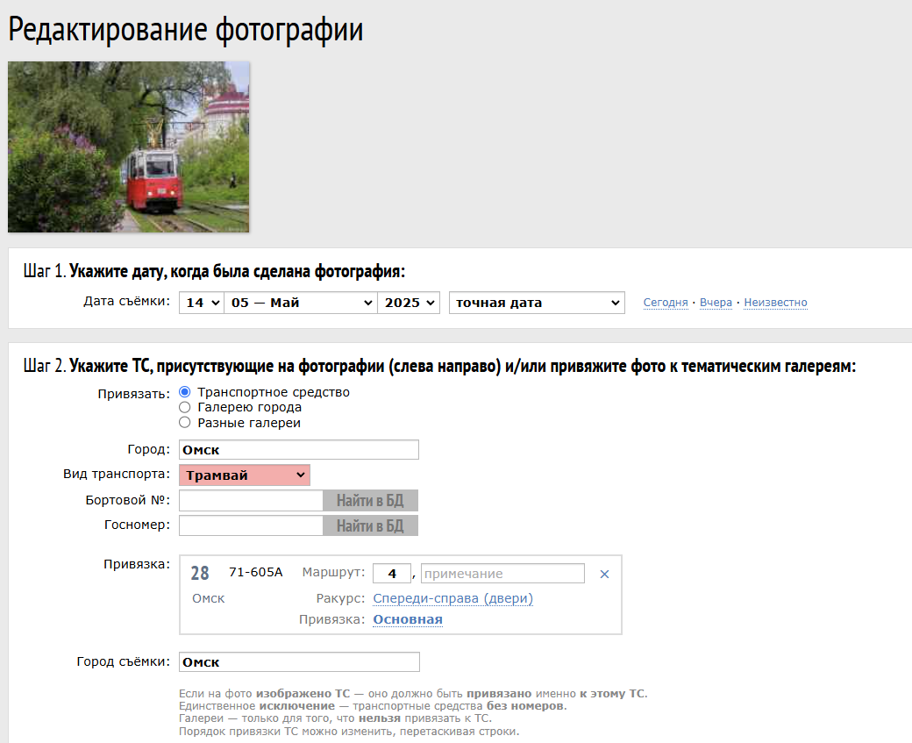Viewport: 912px width, 743px height.
Task: Open the Вид транспорта dropdown Трамвай
Action: click(245, 475)
